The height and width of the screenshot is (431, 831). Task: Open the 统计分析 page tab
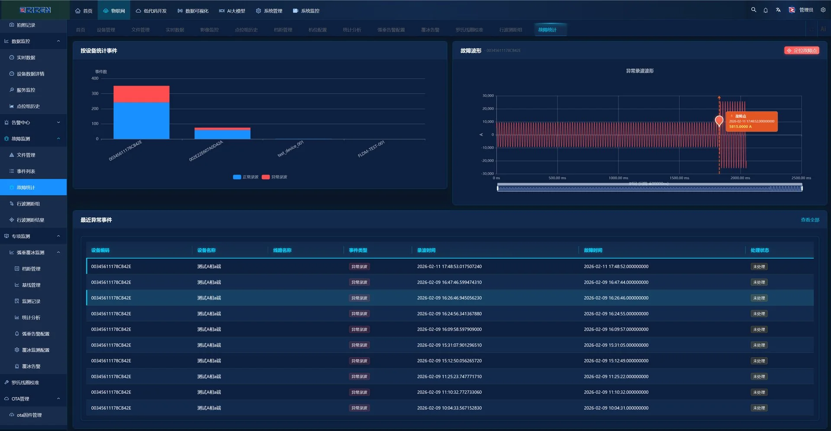pyautogui.click(x=351, y=30)
